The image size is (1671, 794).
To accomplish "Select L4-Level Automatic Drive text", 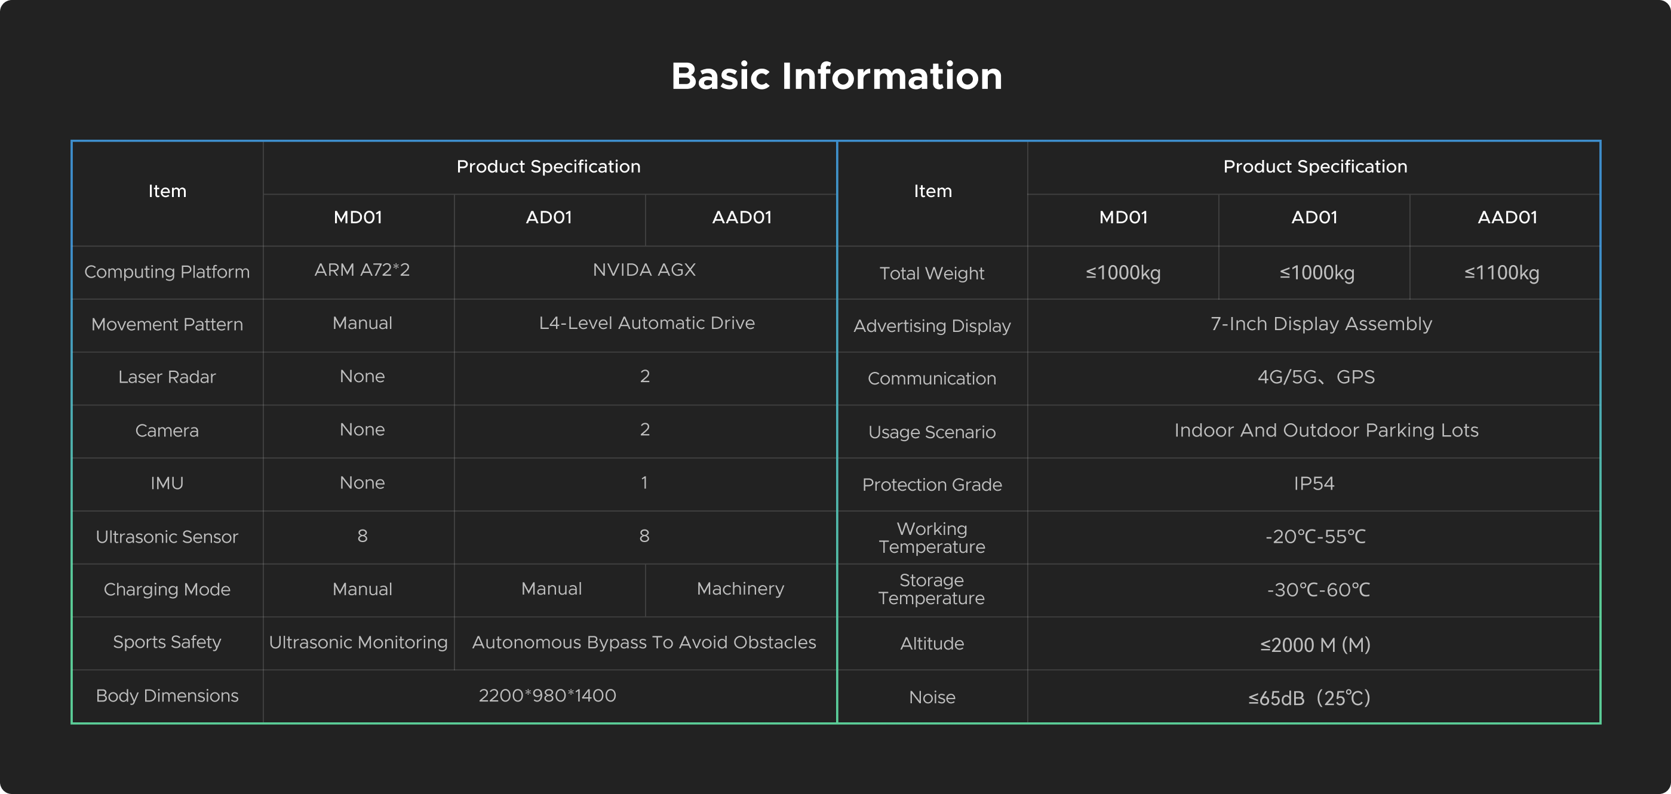I will (646, 323).
